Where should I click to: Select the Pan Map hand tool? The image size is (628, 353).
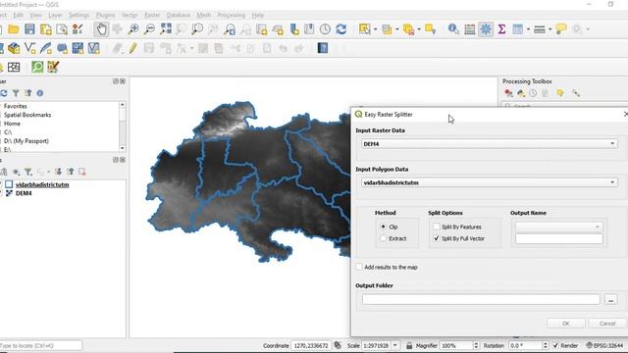coord(101,29)
